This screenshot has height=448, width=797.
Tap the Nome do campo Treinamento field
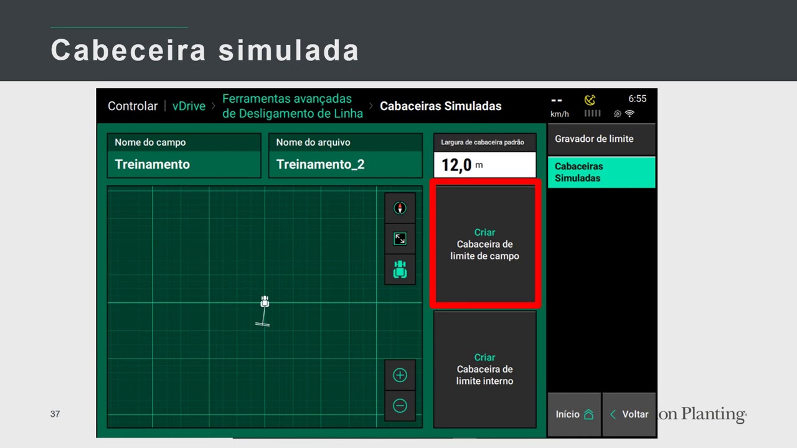click(184, 156)
